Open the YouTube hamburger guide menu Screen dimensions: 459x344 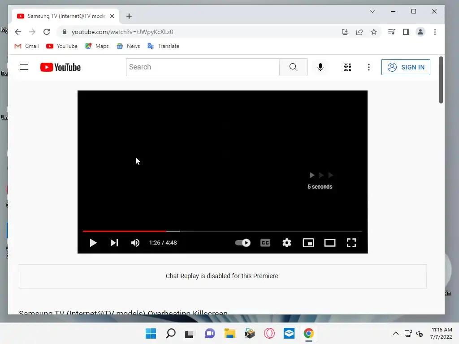click(x=24, y=67)
